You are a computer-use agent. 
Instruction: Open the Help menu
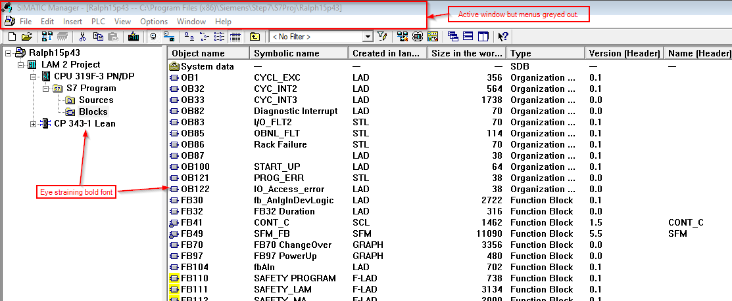[x=223, y=22]
